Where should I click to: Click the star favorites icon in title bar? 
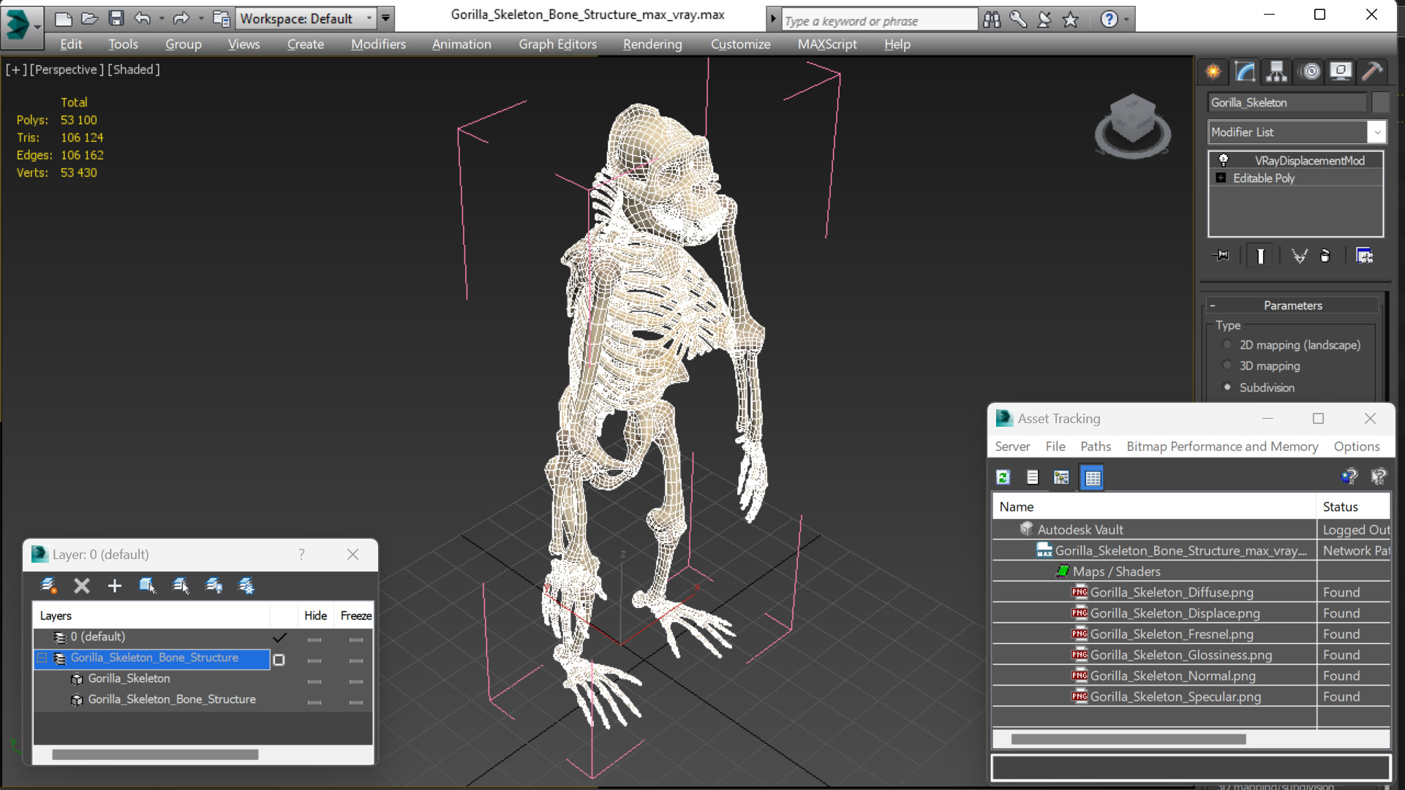coord(1071,19)
